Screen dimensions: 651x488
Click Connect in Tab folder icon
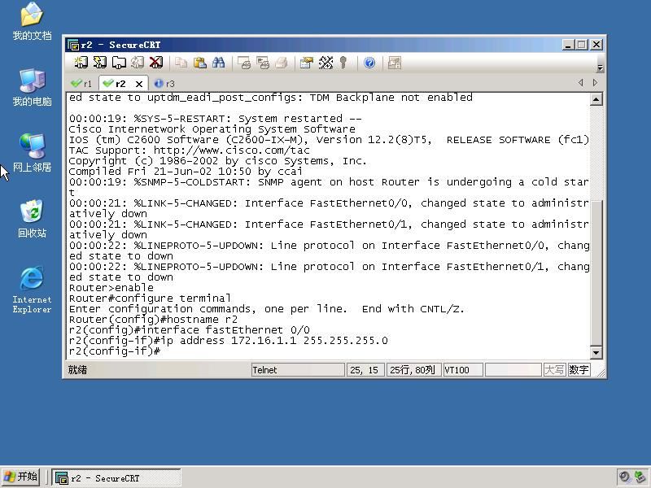(x=119, y=63)
